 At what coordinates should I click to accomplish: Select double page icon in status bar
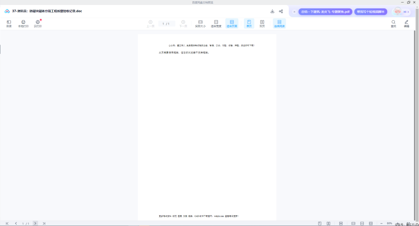tap(328, 223)
